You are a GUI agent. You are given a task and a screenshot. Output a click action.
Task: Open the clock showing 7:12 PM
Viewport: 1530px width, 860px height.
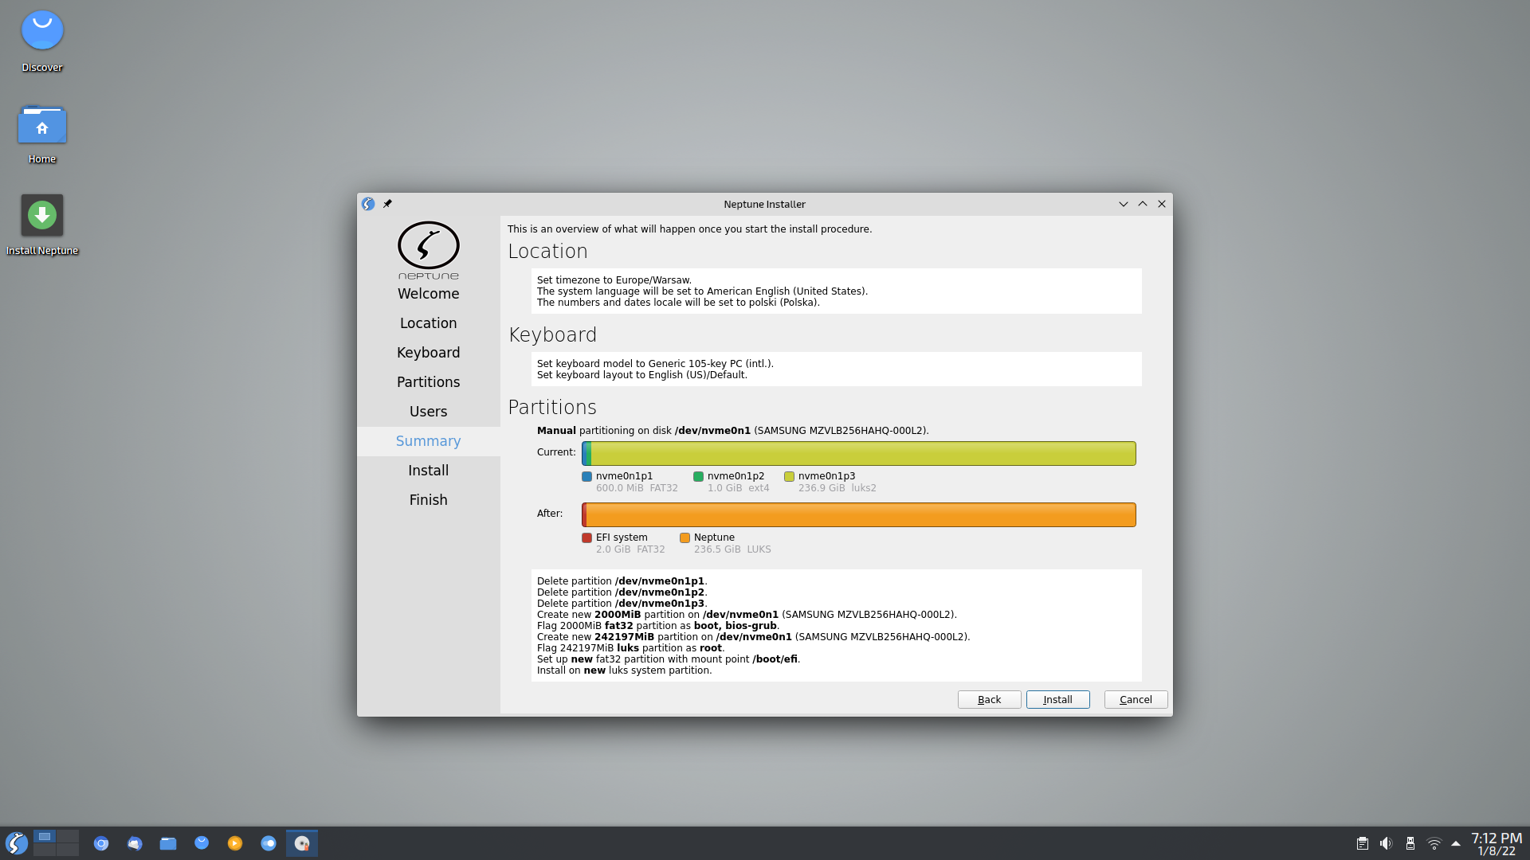(x=1497, y=844)
